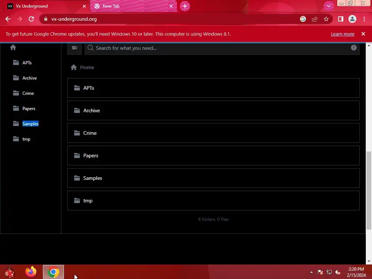This screenshot has width=372, height=279.
Task: Toggle the browser side panel
Action: pos(341,19)
